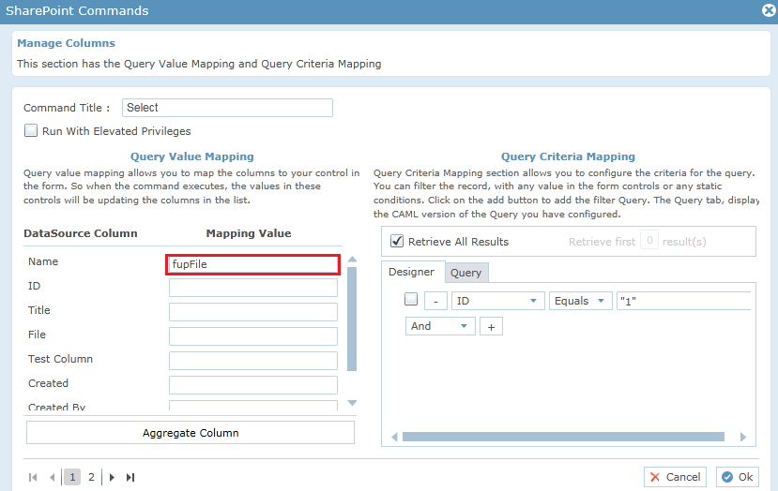Click the criteria value field containing "1"

[684, 301]
